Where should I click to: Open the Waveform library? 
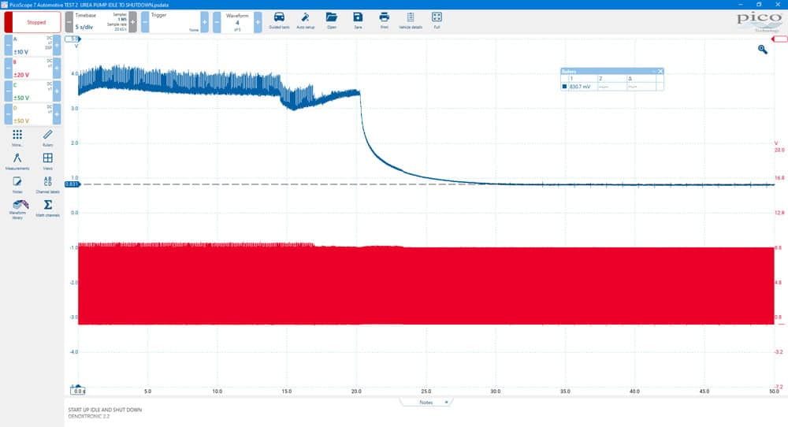click(x=19, y=209)
